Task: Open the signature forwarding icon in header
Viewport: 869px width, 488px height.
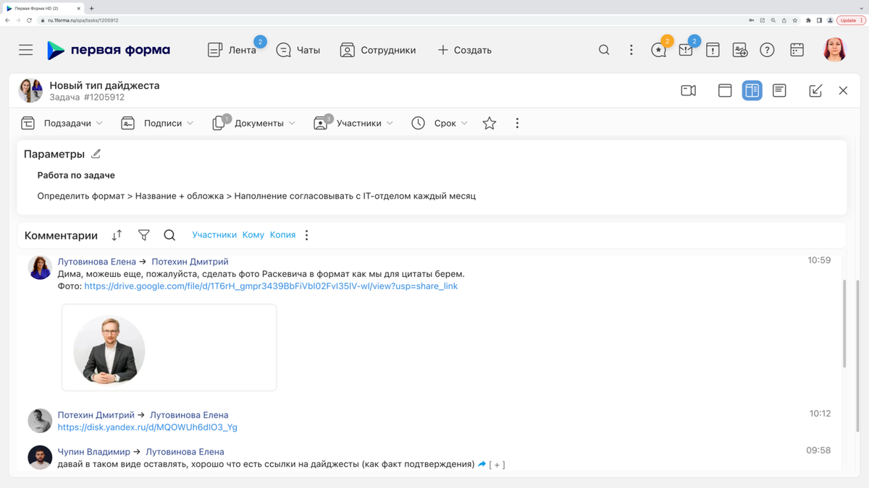Action: coord(740,50)
